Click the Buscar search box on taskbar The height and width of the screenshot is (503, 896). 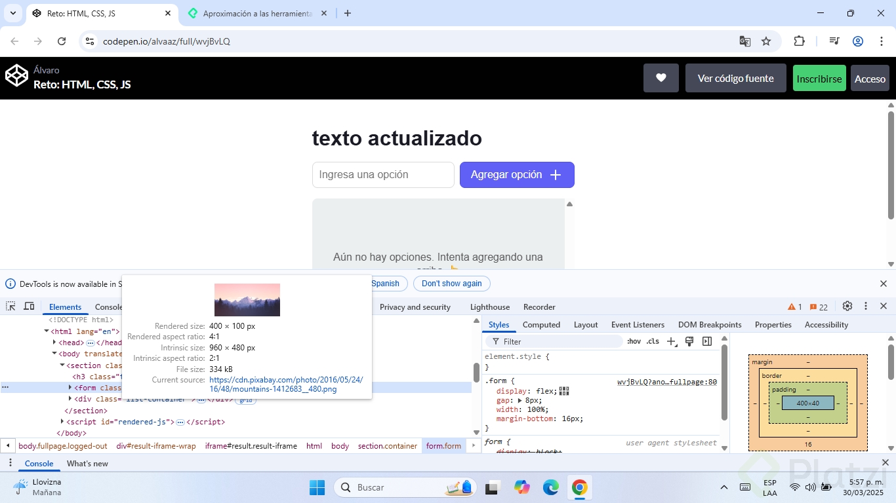(405, 487)
